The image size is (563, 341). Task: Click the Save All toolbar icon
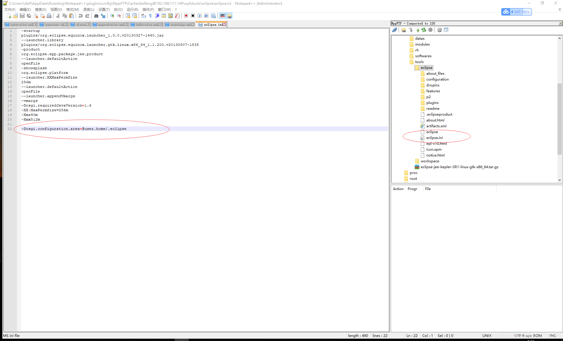[x=29, y=16]
